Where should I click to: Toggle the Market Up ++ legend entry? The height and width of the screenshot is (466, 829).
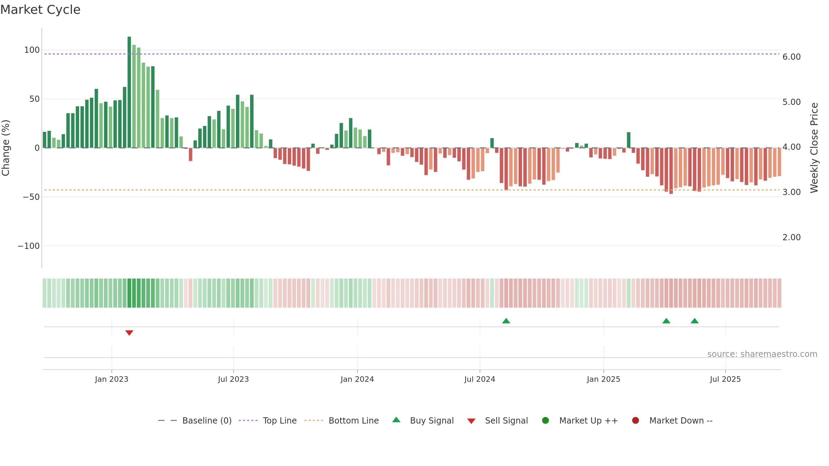point(580,420)
